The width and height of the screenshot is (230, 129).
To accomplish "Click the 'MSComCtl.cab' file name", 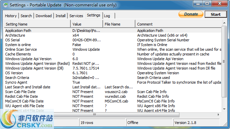I will pyautogui.click(x=116, y=101).
